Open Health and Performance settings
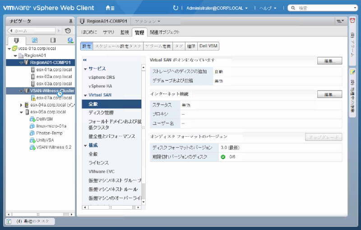The image size is (361, 230). 112,136
